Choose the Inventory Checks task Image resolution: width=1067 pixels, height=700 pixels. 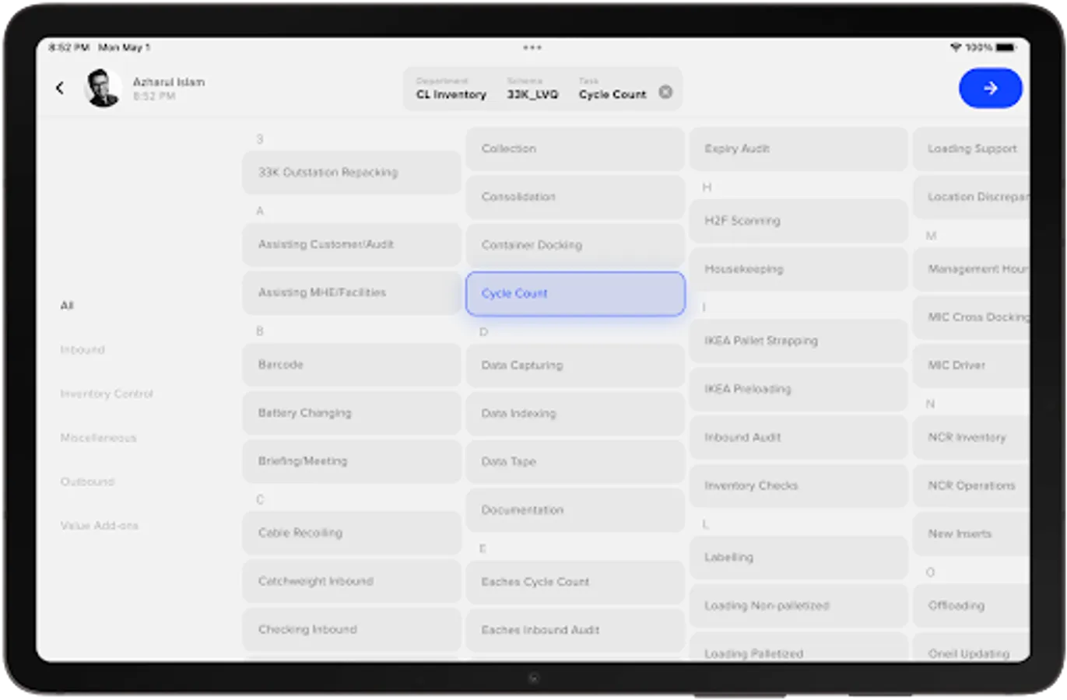click(798, 485)
